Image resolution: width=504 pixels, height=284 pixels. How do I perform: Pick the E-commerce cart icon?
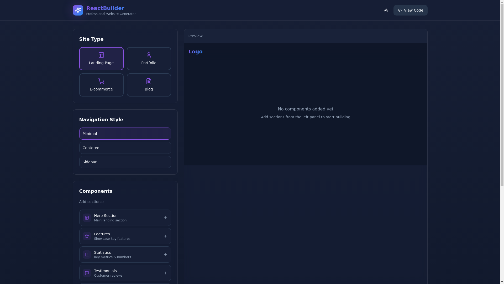[101, 81]
